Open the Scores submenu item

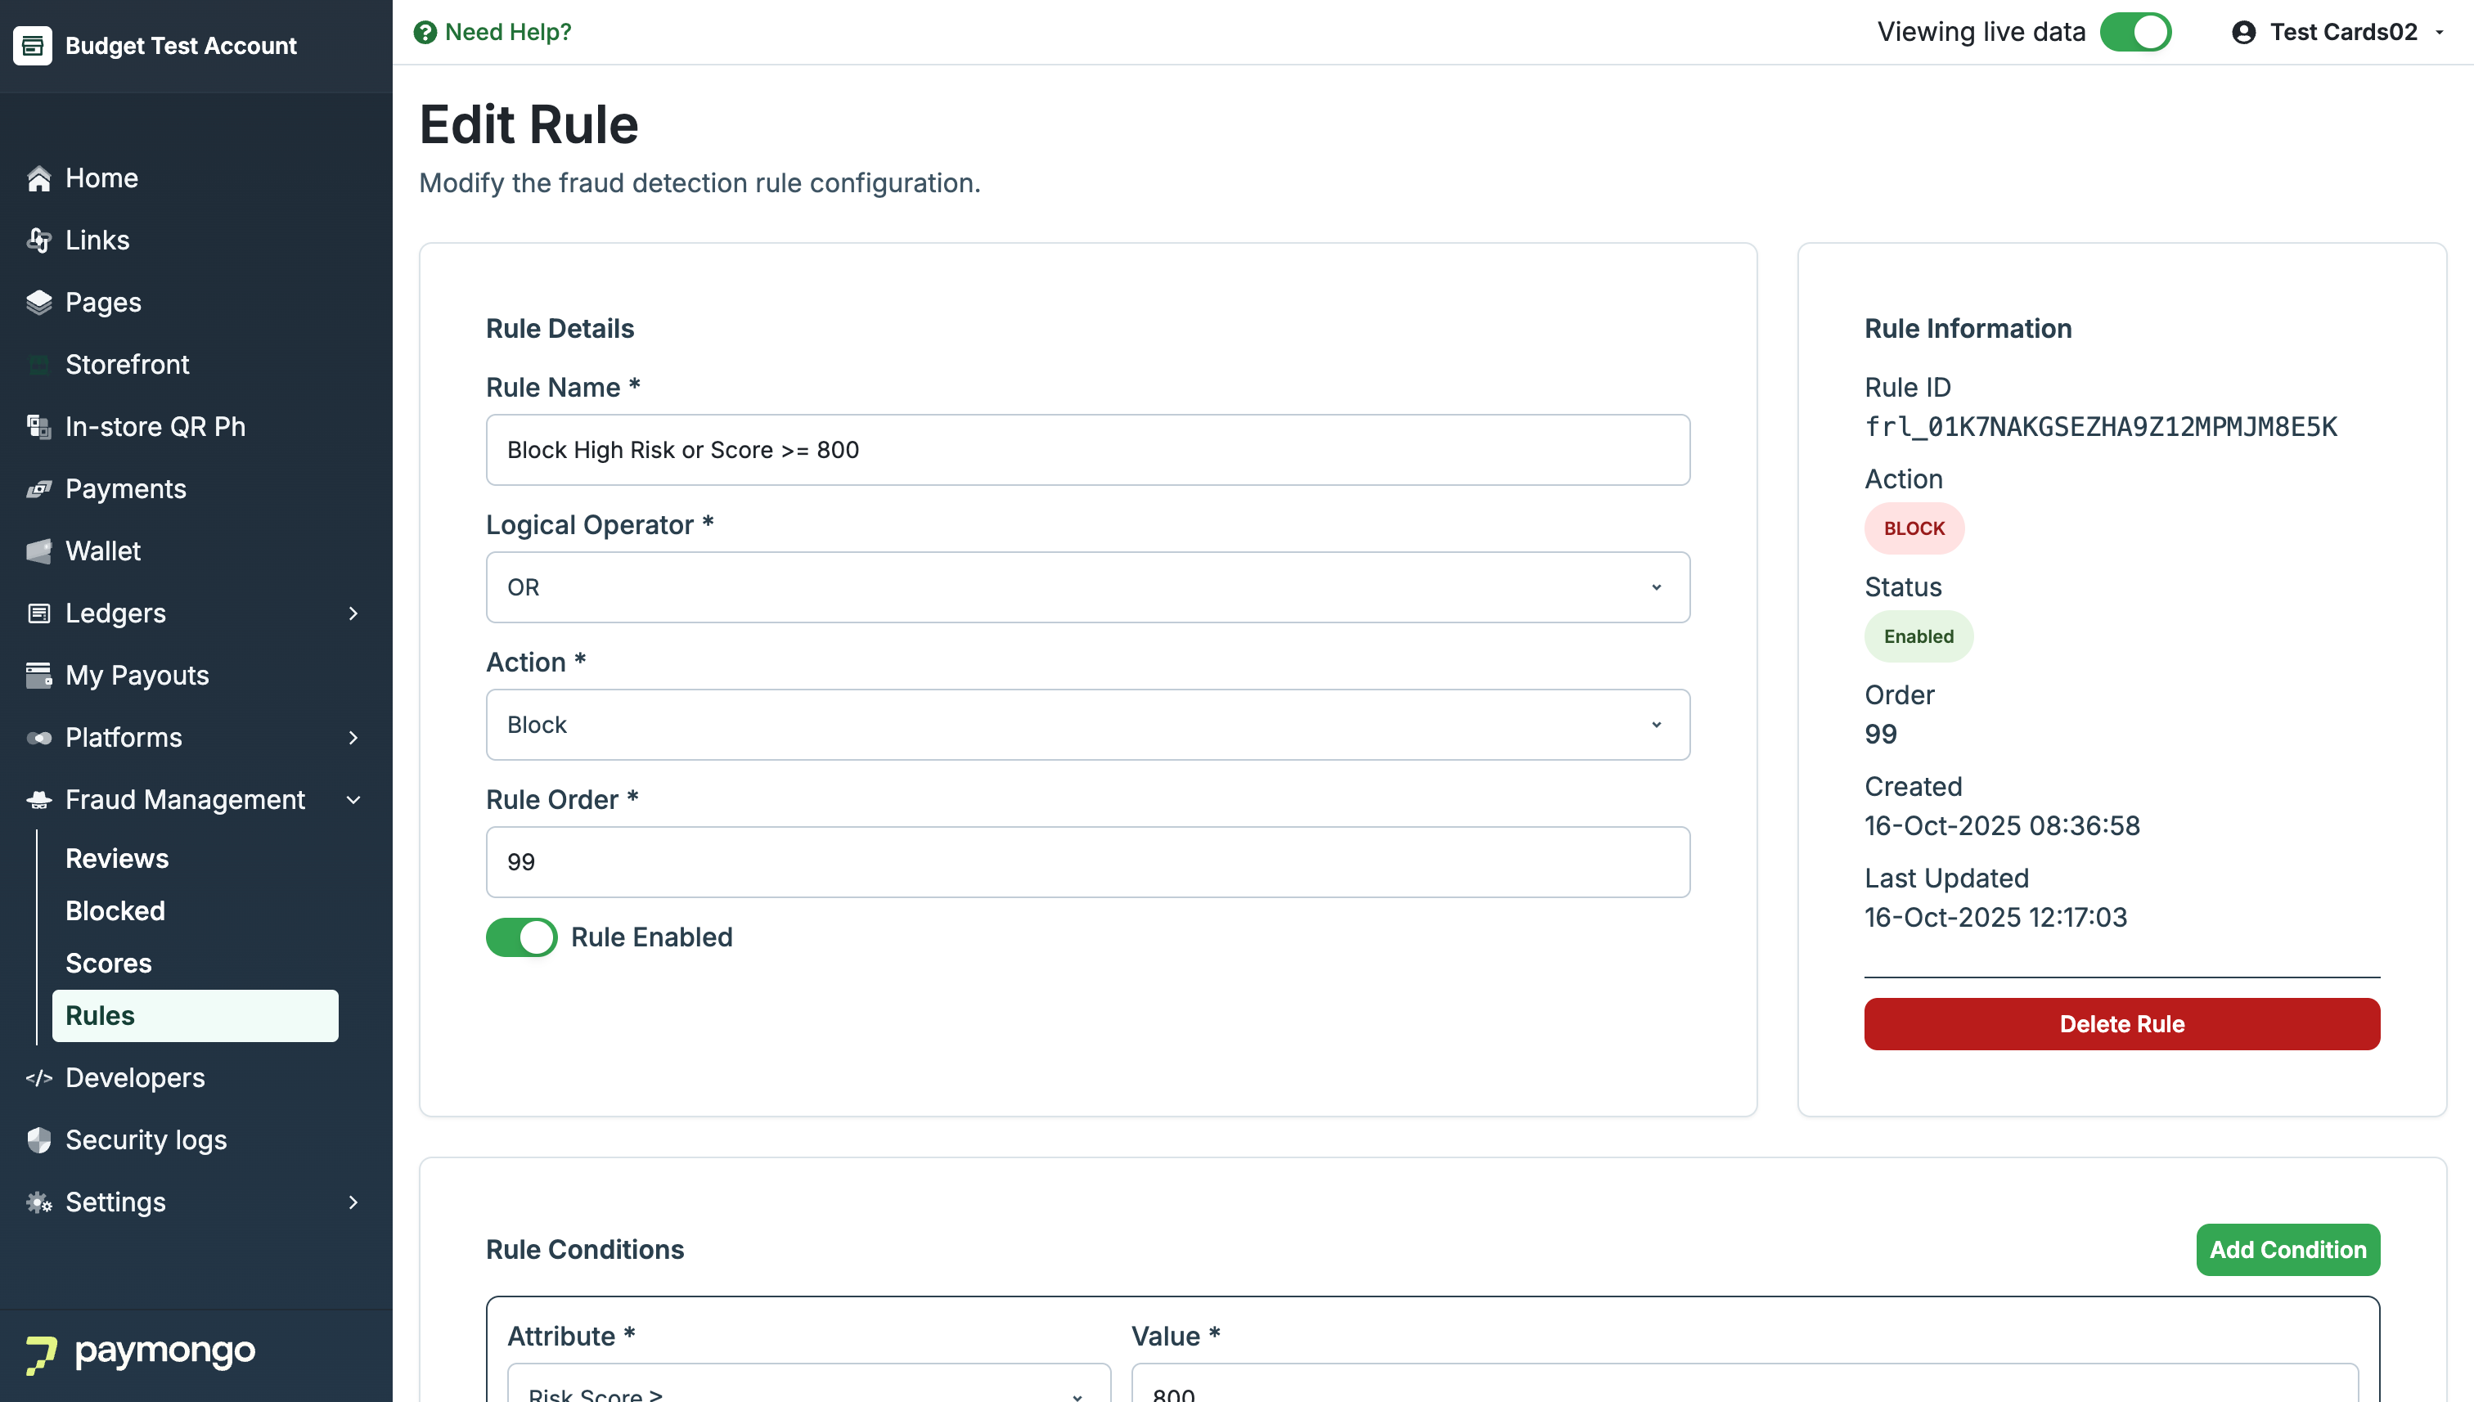pyautogui.click(x=108, y=963)
